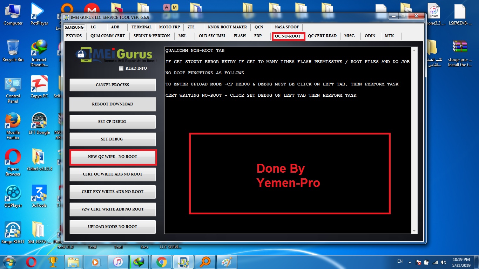Screen dimensions: 479x269
Task: Open stoup-pro WinRAR archive icon
Action: [x=460, y=54]
